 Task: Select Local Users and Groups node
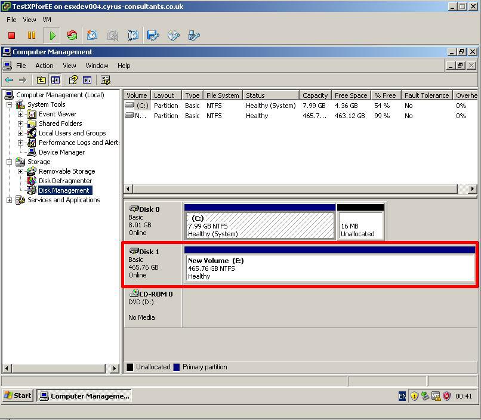[x=72, y=133]
